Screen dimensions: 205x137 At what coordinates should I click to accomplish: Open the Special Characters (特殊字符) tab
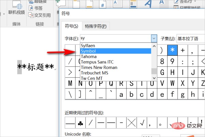pyautogui.click(x=96, y=26)
